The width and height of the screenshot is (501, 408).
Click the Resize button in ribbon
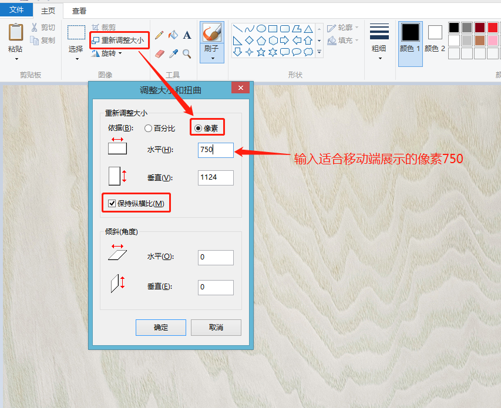pyautogui.click(x=118, y=41)
